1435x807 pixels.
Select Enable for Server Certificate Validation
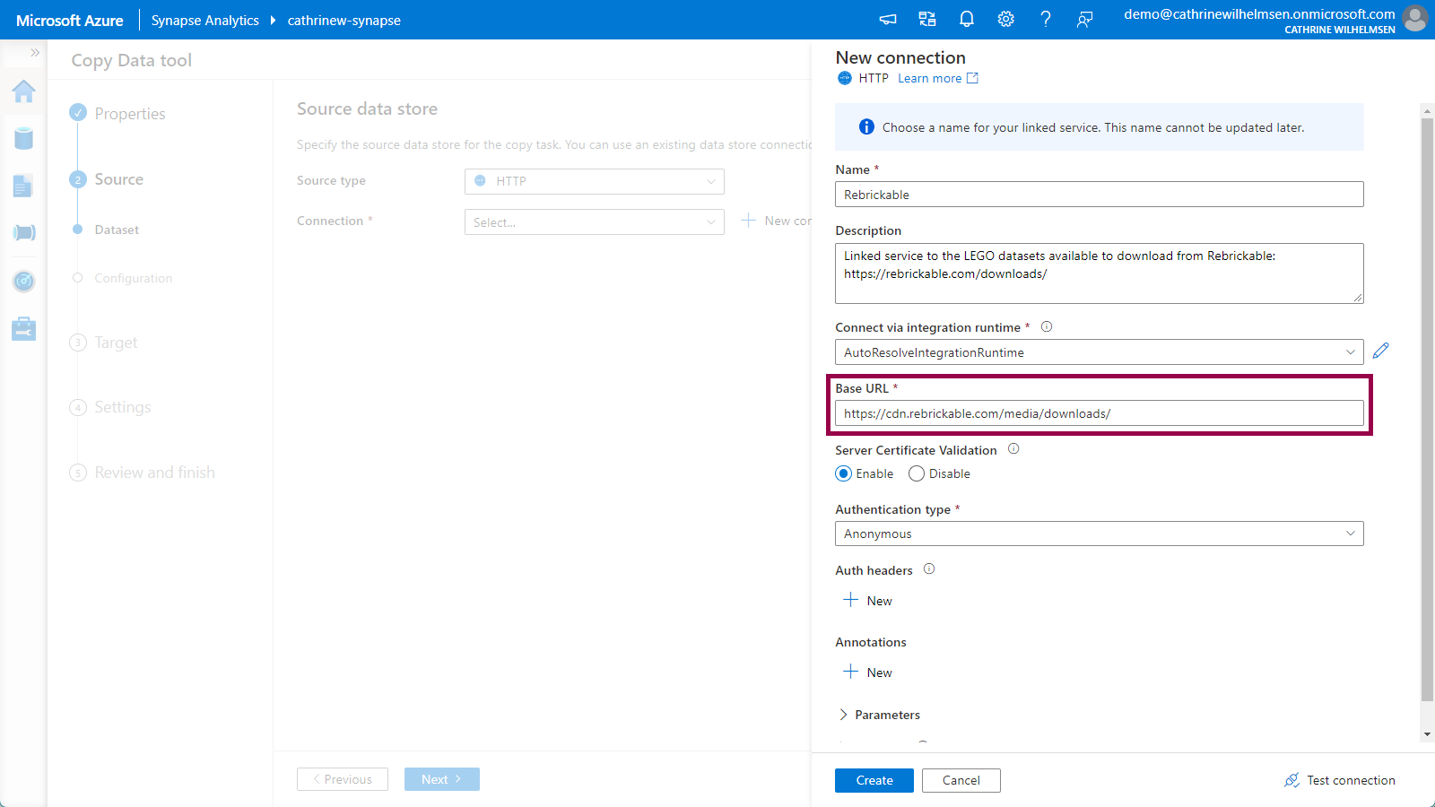(x=843, y=473)
